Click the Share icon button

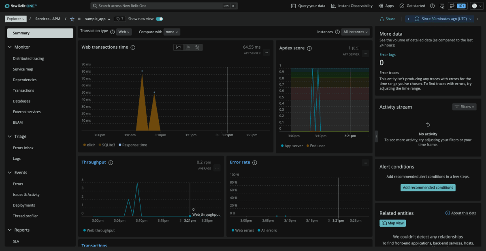(388, 19)
